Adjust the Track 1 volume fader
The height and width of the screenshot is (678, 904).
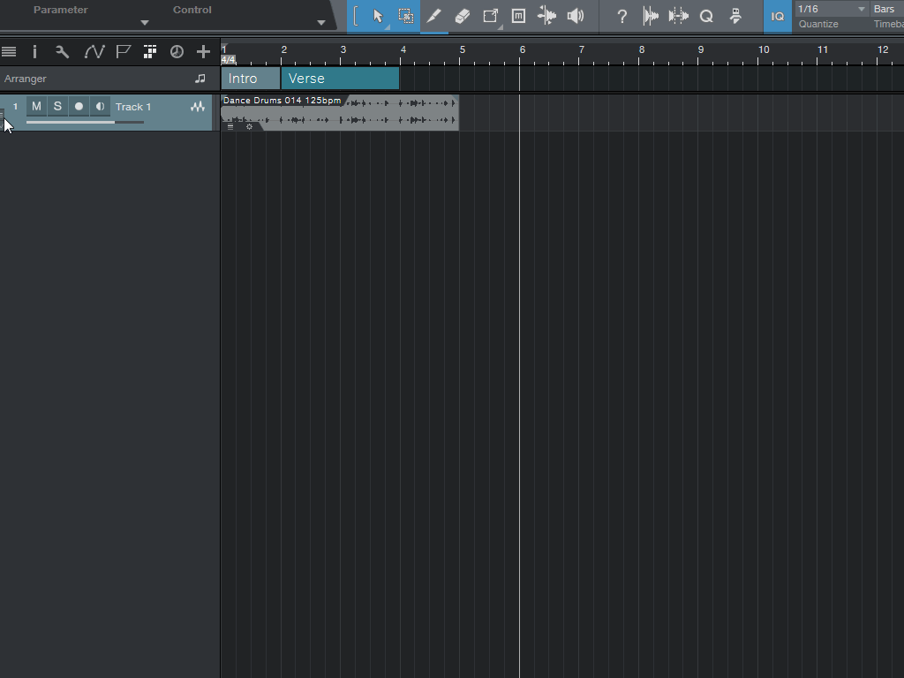(x=85, y=122)
